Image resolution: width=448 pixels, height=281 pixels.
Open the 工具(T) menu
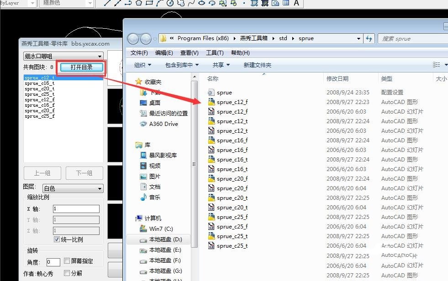point(215,53)
